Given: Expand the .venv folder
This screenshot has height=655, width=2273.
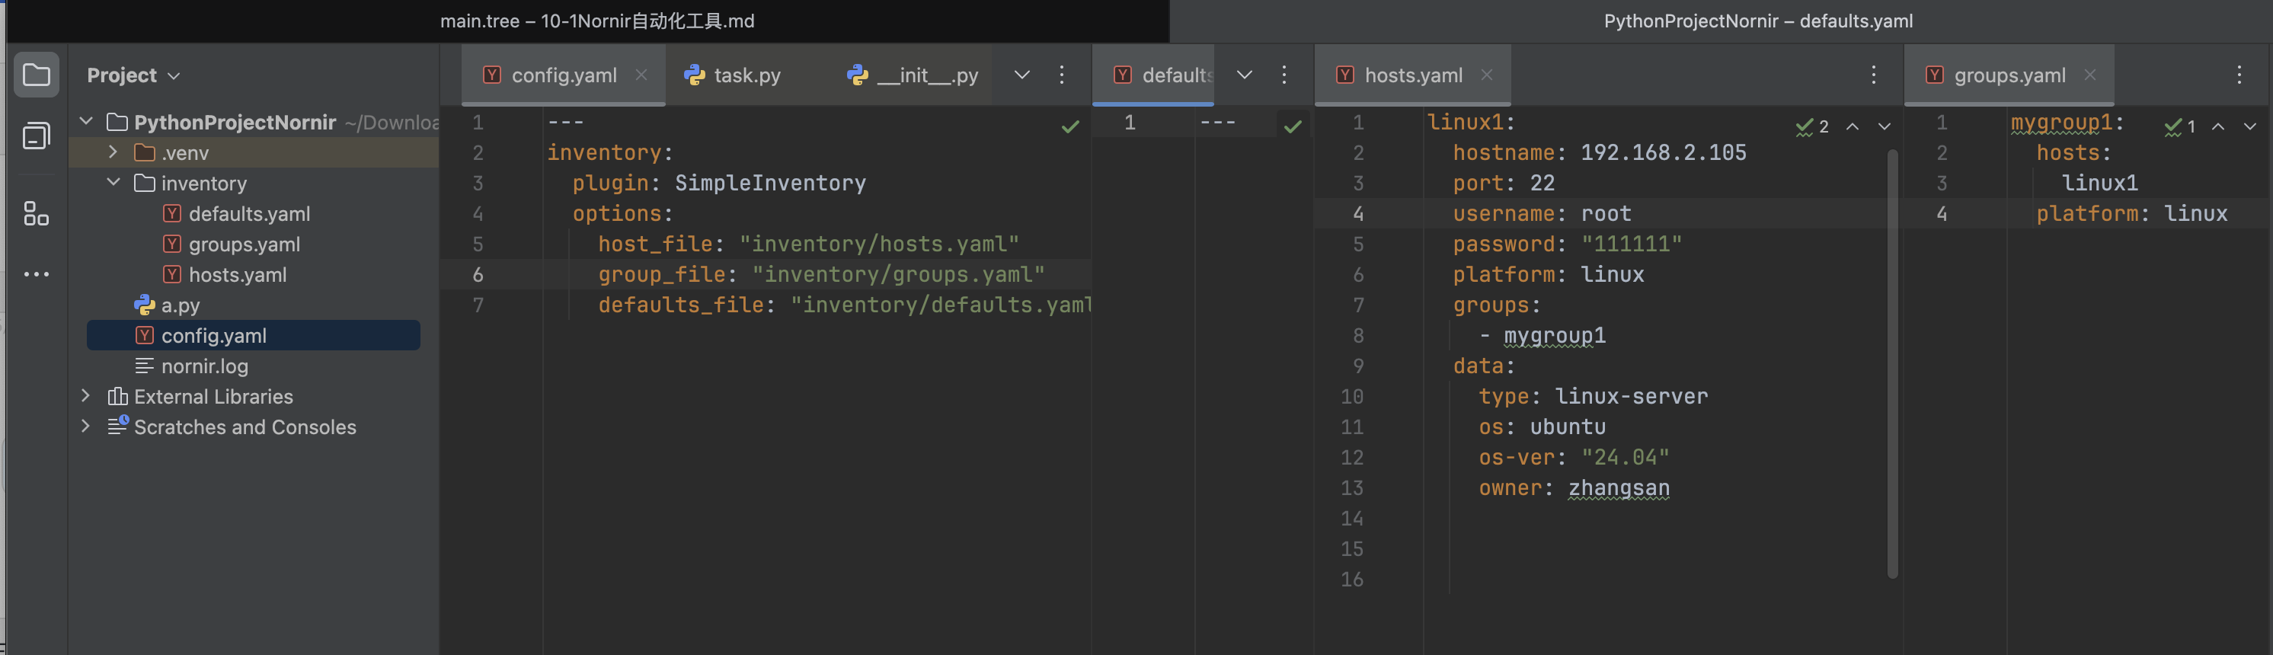Looking at the screenshot, I should tap(113, 153).
